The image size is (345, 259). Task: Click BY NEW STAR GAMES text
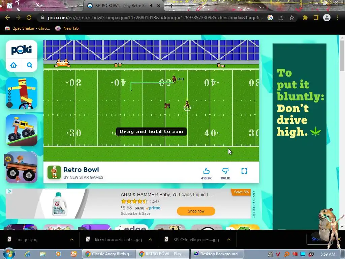(x=84, y=177)
